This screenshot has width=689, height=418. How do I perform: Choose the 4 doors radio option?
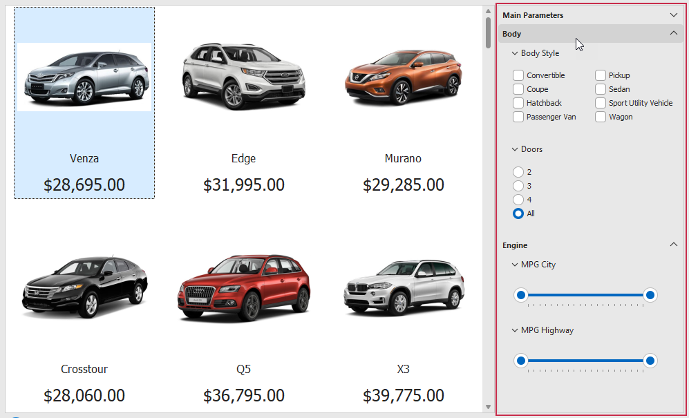coord(518,200)
